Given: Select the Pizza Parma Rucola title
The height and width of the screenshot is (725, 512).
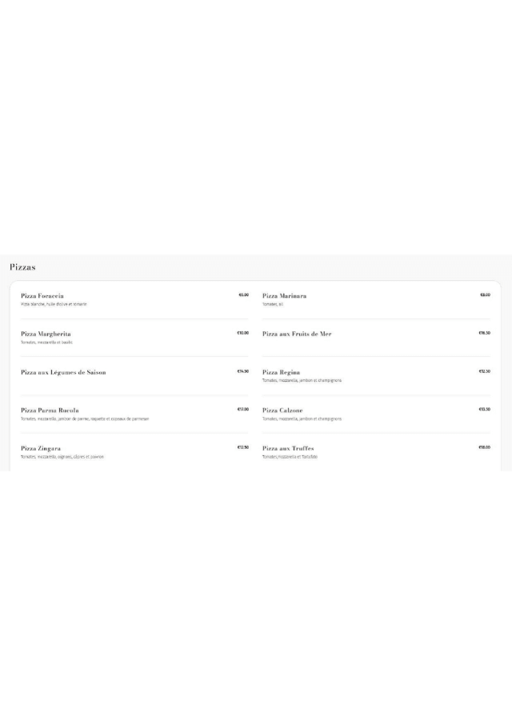Looking at the screenshot, I should click(50, 411).
